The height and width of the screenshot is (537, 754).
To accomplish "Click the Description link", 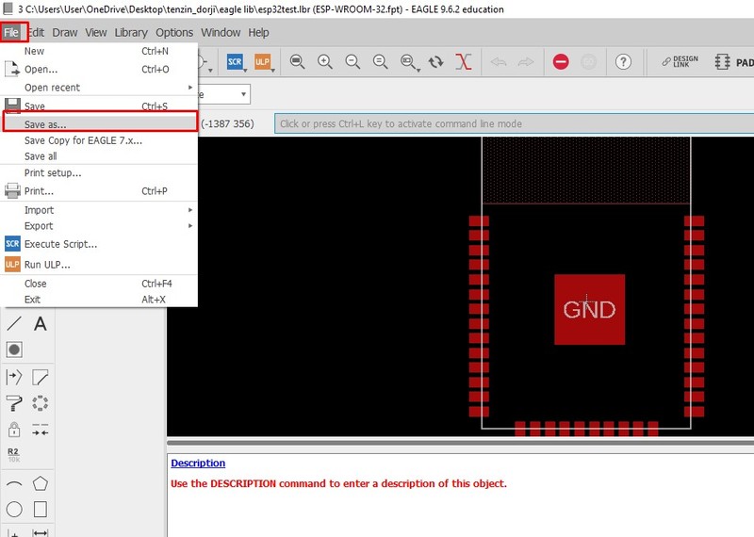I will pos(198,463).
